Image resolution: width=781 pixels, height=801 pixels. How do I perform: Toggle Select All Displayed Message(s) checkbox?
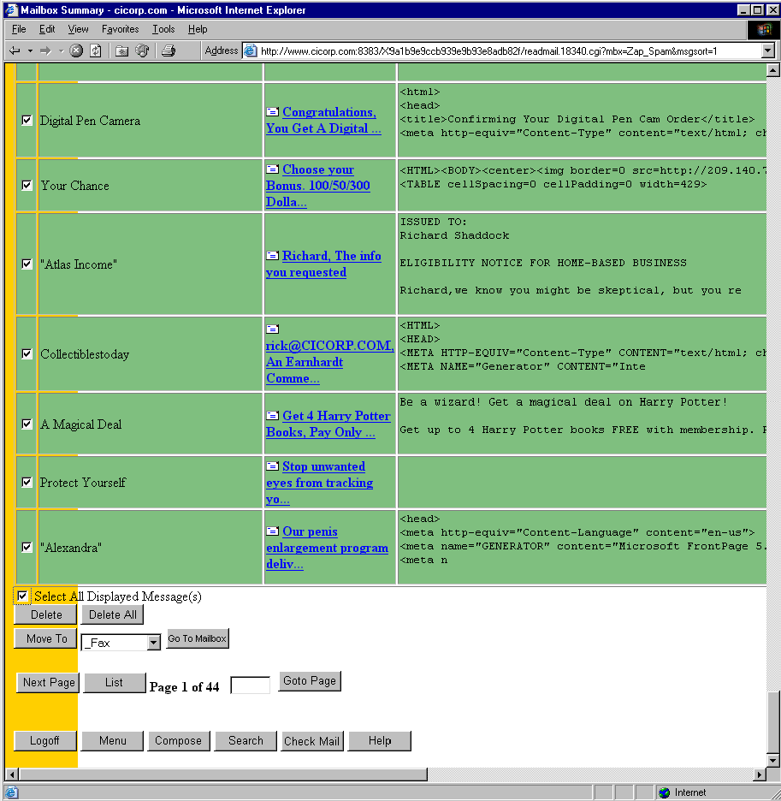coord(22,596)
